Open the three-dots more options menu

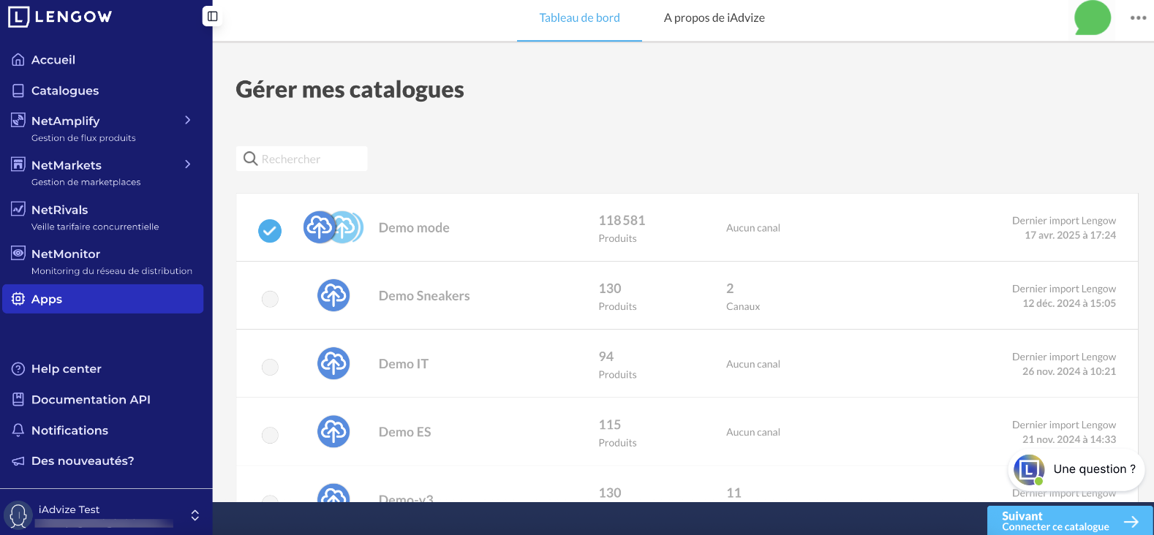tap(1138, 18)
